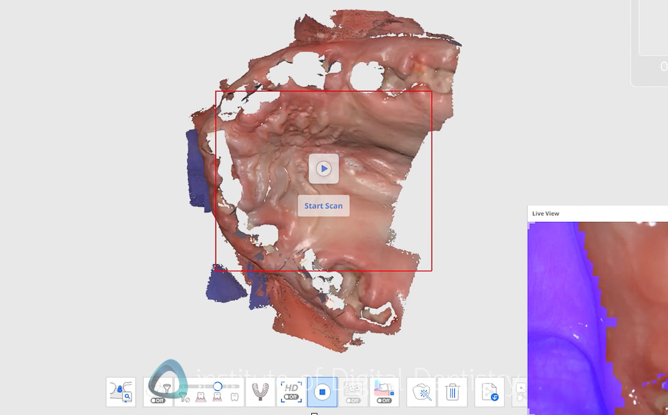This screenshot has width=668, height=415.
Task: Click the bite lock icon
Action: point(383,389)
